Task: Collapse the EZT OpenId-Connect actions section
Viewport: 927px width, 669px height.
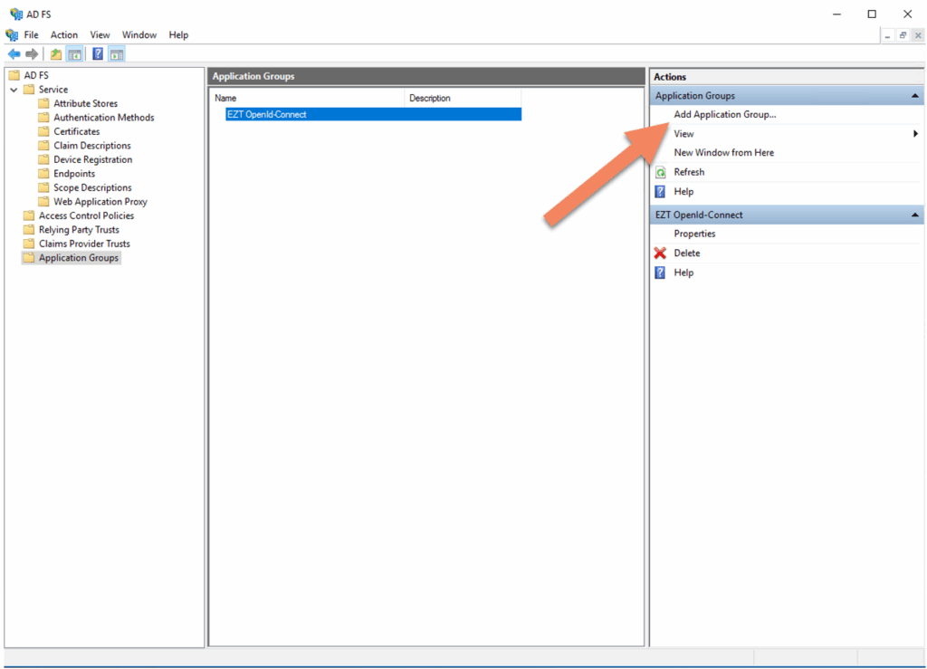Action: [x=915, y=215]
